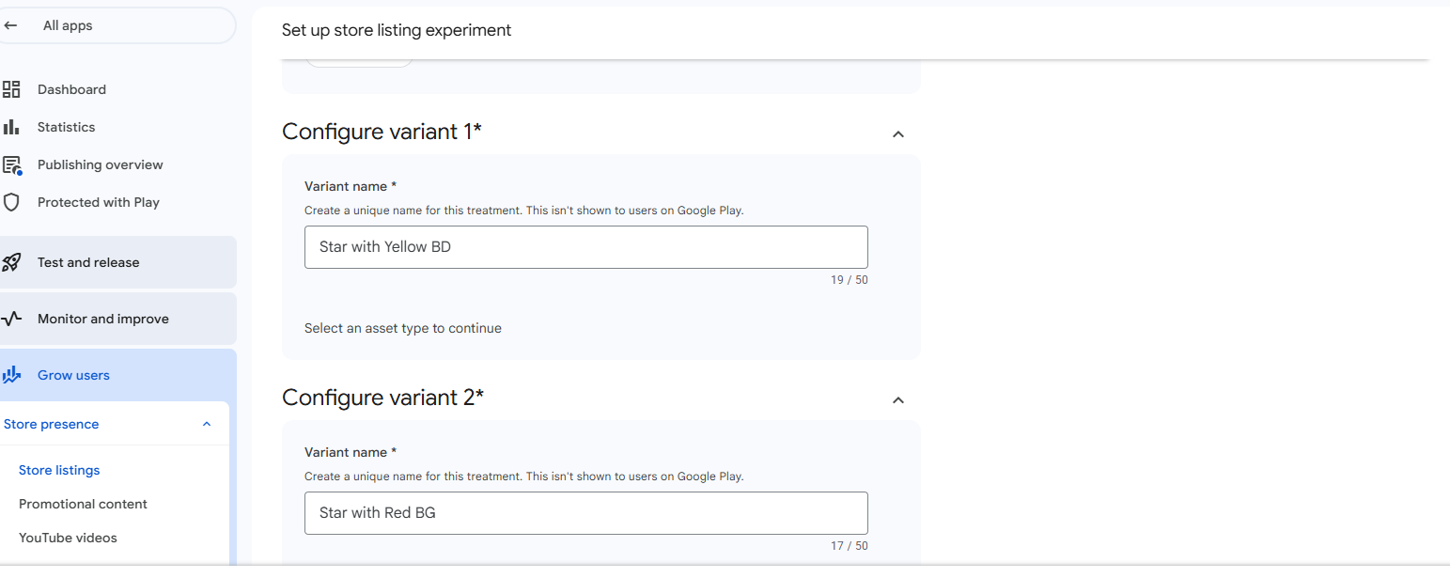Open the Grow users chart icon
This screenshot has height=578, width=1450.
click(x=11, y=375)
